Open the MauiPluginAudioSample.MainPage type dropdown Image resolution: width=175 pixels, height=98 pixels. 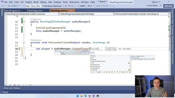click(x=86, y=14)
